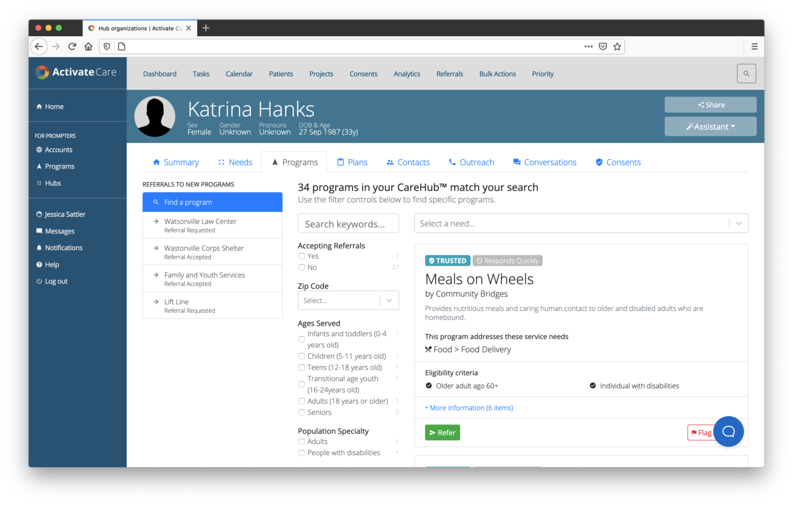Open the Zip Code select dropdown
793x505 pixels.
click(348, 301)
